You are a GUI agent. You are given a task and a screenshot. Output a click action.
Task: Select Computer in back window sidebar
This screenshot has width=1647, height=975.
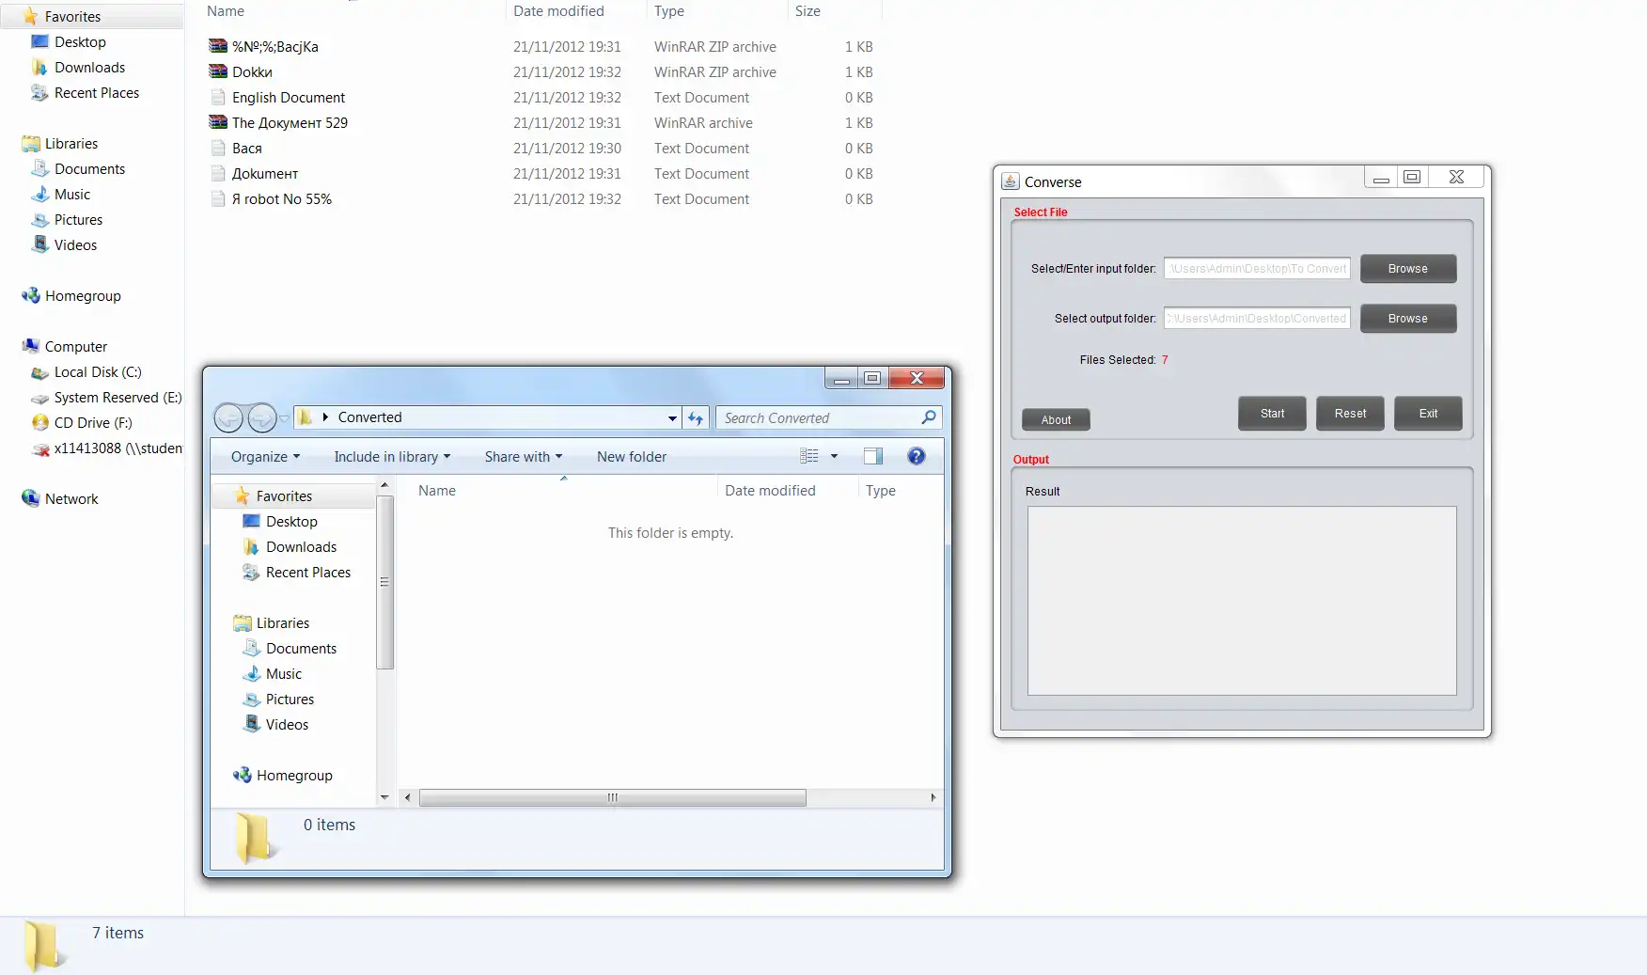tap(76, 347)
